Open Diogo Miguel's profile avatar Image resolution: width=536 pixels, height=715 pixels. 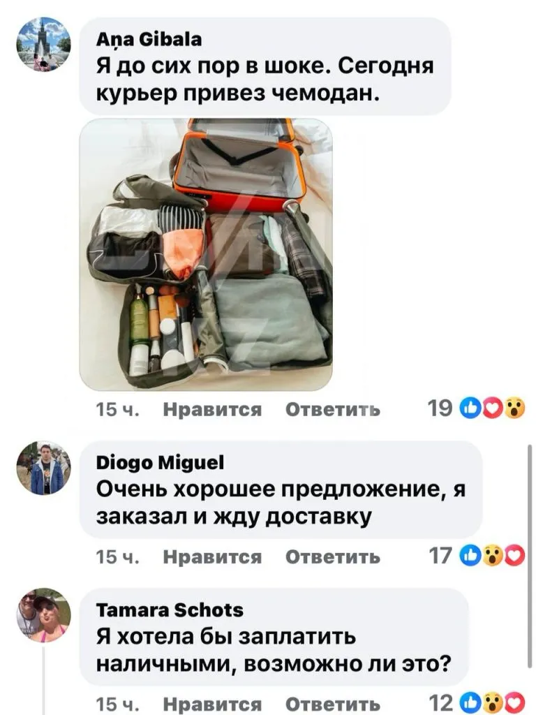(x=43, y=468)
